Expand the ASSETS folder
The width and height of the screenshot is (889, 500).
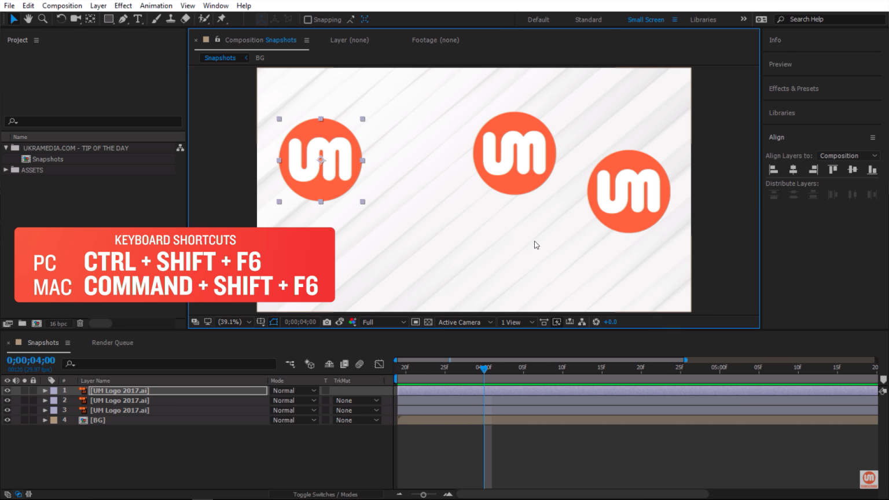pos(6,170)
